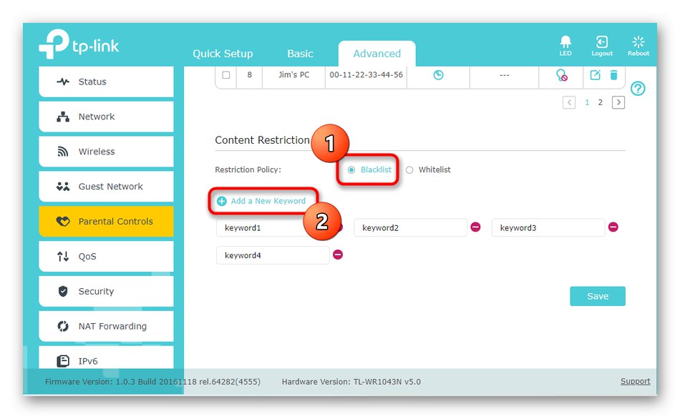The height and width of the screenshot is (419, 680).
Task: Open the Guest Network menu
Action: click(x=106, y=187)
